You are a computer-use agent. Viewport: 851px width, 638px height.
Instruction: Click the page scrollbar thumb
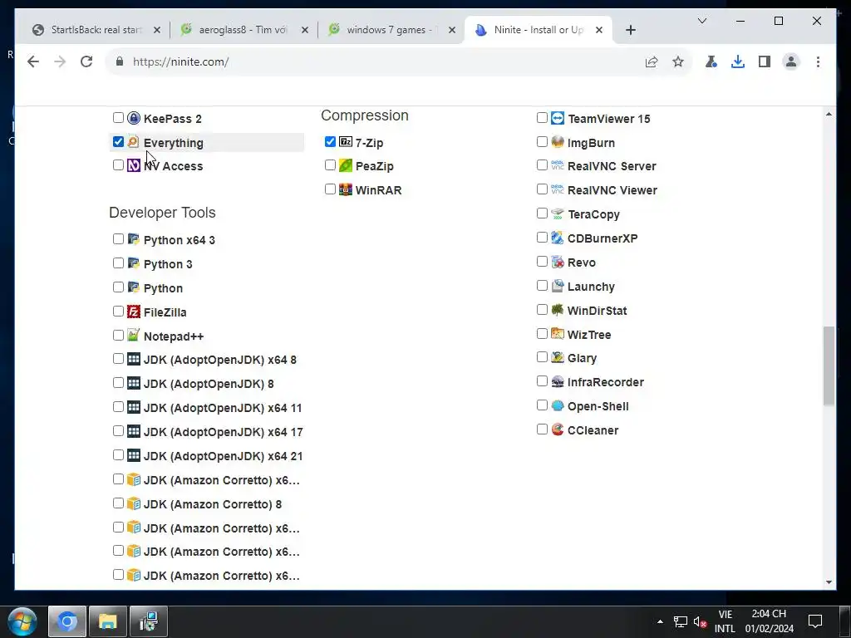click(x=829, y=366)
